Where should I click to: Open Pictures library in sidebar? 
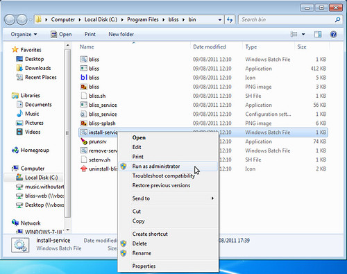[x=30, y=123]
